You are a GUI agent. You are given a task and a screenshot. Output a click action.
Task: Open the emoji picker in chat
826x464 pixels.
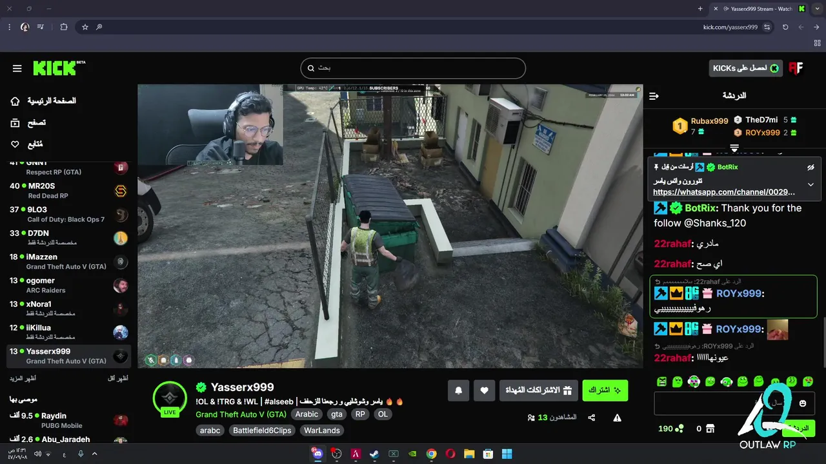click(x=803, y=403)
